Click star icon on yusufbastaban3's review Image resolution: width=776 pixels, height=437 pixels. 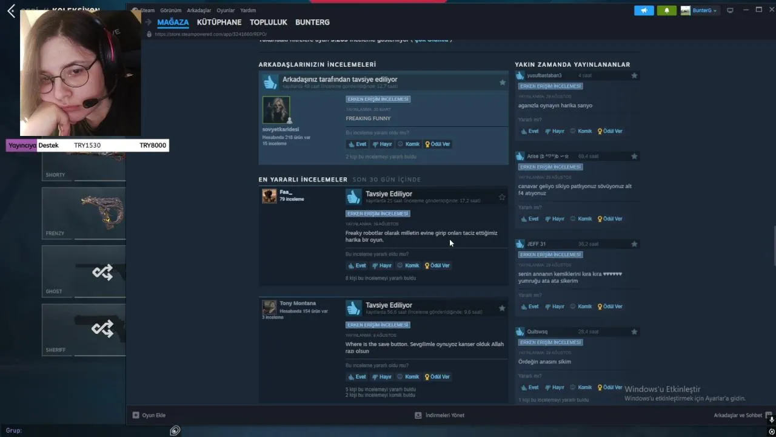coord(634,76)
